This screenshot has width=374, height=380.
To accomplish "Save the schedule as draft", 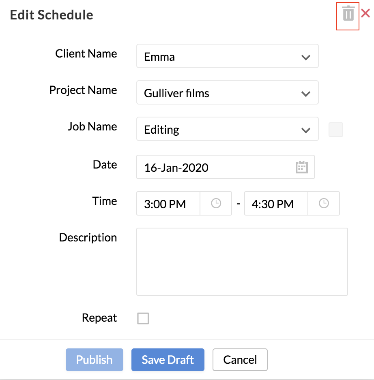I will [168, 360].
